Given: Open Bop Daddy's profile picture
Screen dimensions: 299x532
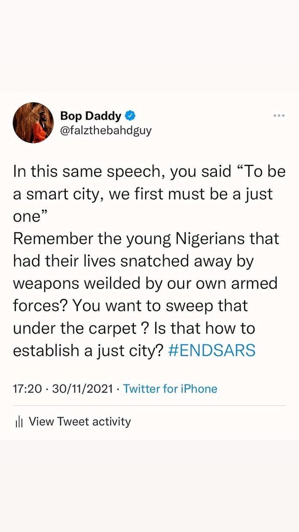Looking at the screenshot, I should (34, 123).
